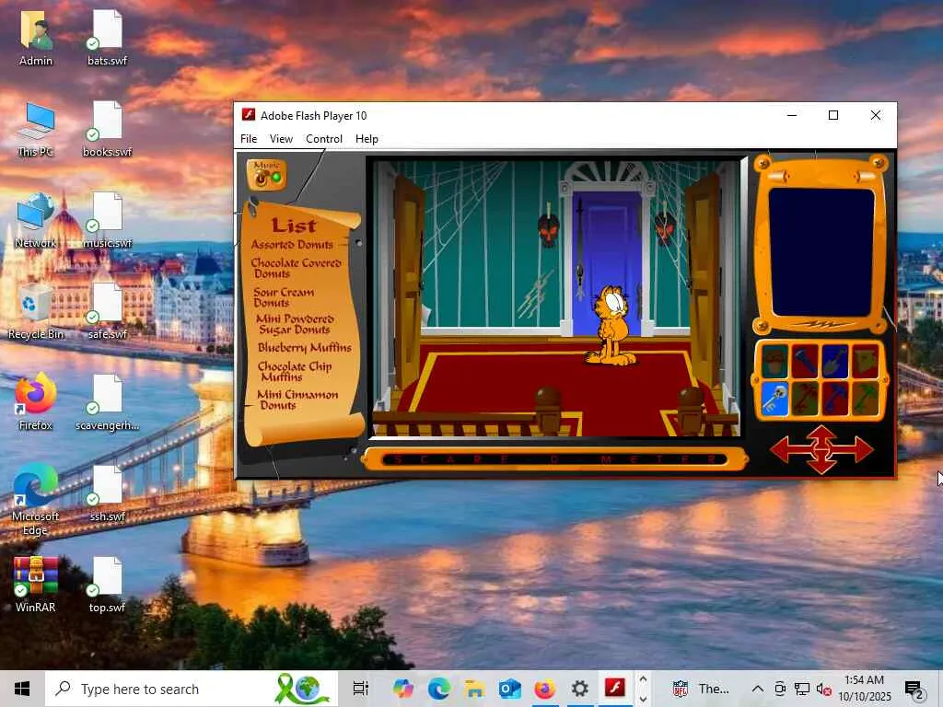This screenshot has height=707, width=943.
Task: Select the shovel inventory slot
Action: click(x=834, y=360)
